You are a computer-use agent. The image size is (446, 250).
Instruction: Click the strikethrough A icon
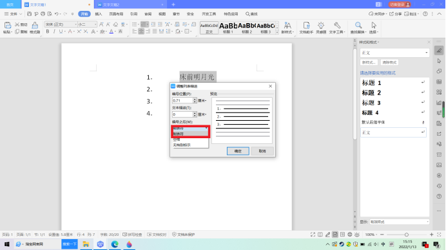(70, 31)
